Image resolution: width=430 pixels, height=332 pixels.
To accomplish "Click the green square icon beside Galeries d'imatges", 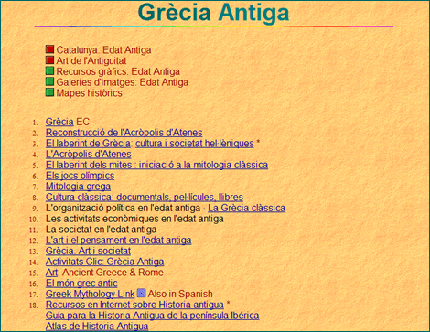I will [x=49, y=81].
